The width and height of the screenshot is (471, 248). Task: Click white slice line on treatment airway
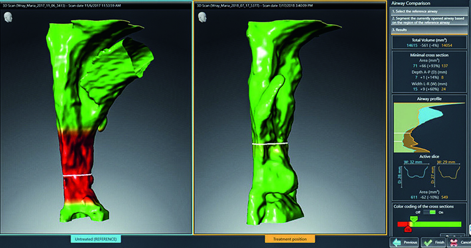tap(270, 144)
